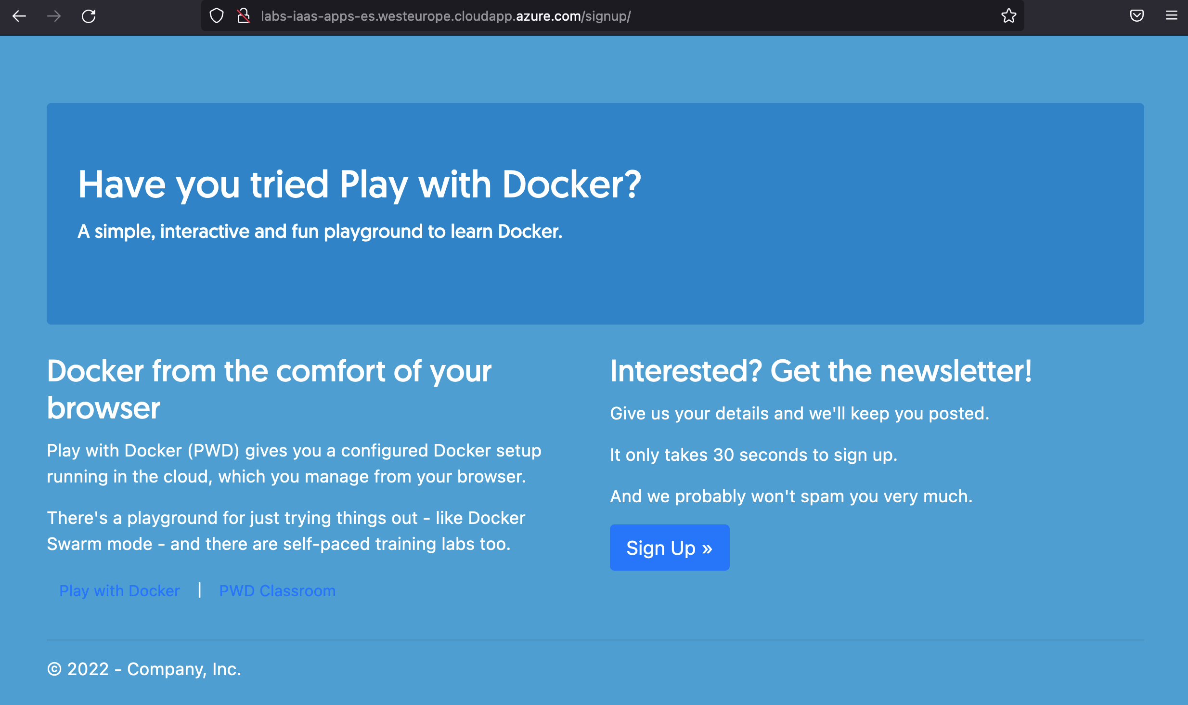Click the text 'Give us your details and we'll keep you posted.'
This screenshot has width=1188, height=705.
800,413
